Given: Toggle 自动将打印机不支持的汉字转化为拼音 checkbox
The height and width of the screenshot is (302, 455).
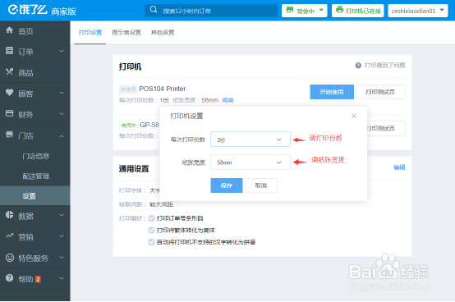Looking at the screenshot, I should pyautogui.click(x=151, y=242).
